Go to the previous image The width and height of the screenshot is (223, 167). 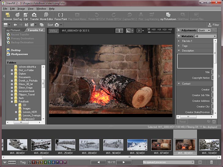[x=98, y=162]
